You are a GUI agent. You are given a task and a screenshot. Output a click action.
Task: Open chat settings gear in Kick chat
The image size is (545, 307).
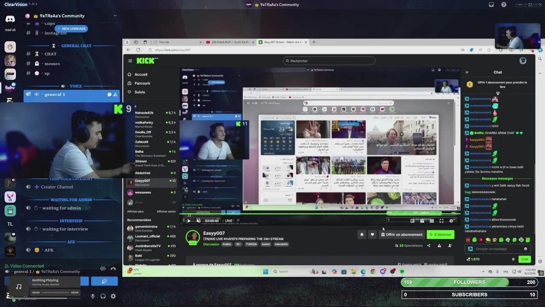(513, 259)
